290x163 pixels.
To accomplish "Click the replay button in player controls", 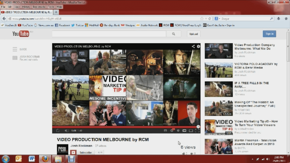I will point(58,131).
